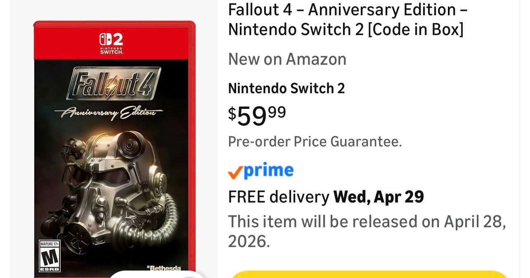Click the ESRB Mature 17+ rating badge

(50, 256)
